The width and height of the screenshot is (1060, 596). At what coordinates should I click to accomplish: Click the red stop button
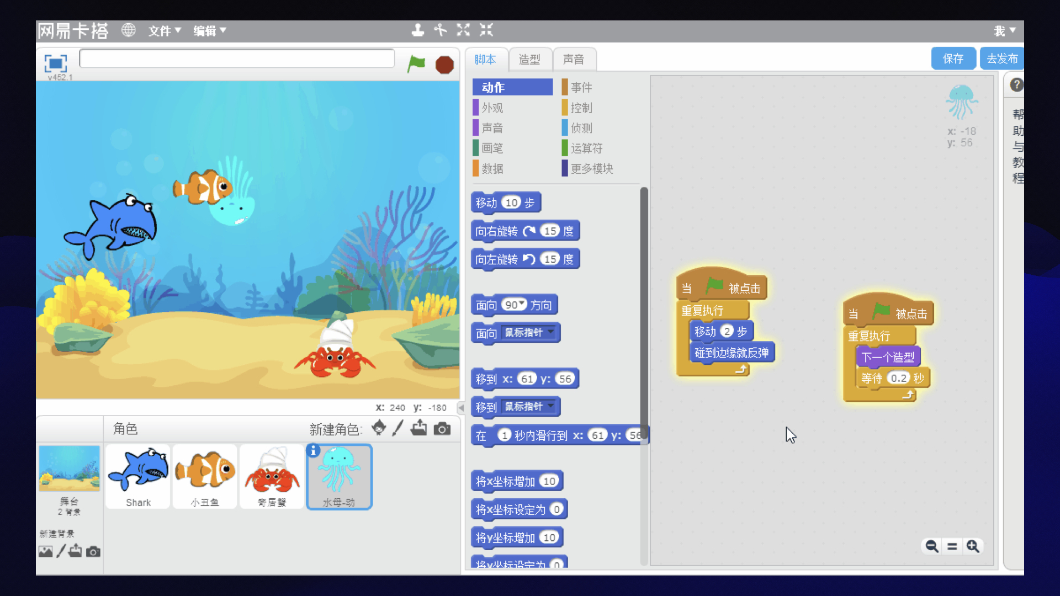tap(444, 65)
